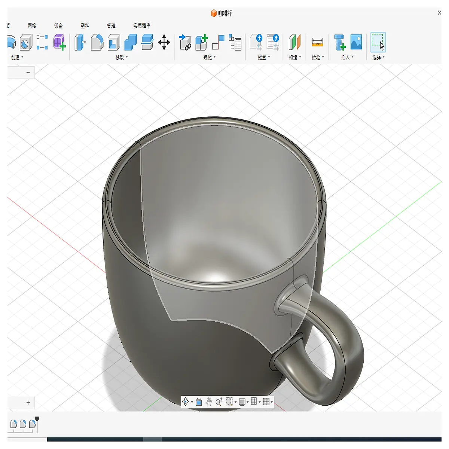Open the 选择 dropdown menu
Image resolution: width=449 pixels, height=449 pixels.
378,57
